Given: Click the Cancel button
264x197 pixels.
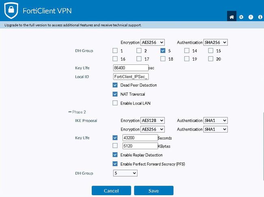Looking at the screenshot, I should (x=111, y=191).
